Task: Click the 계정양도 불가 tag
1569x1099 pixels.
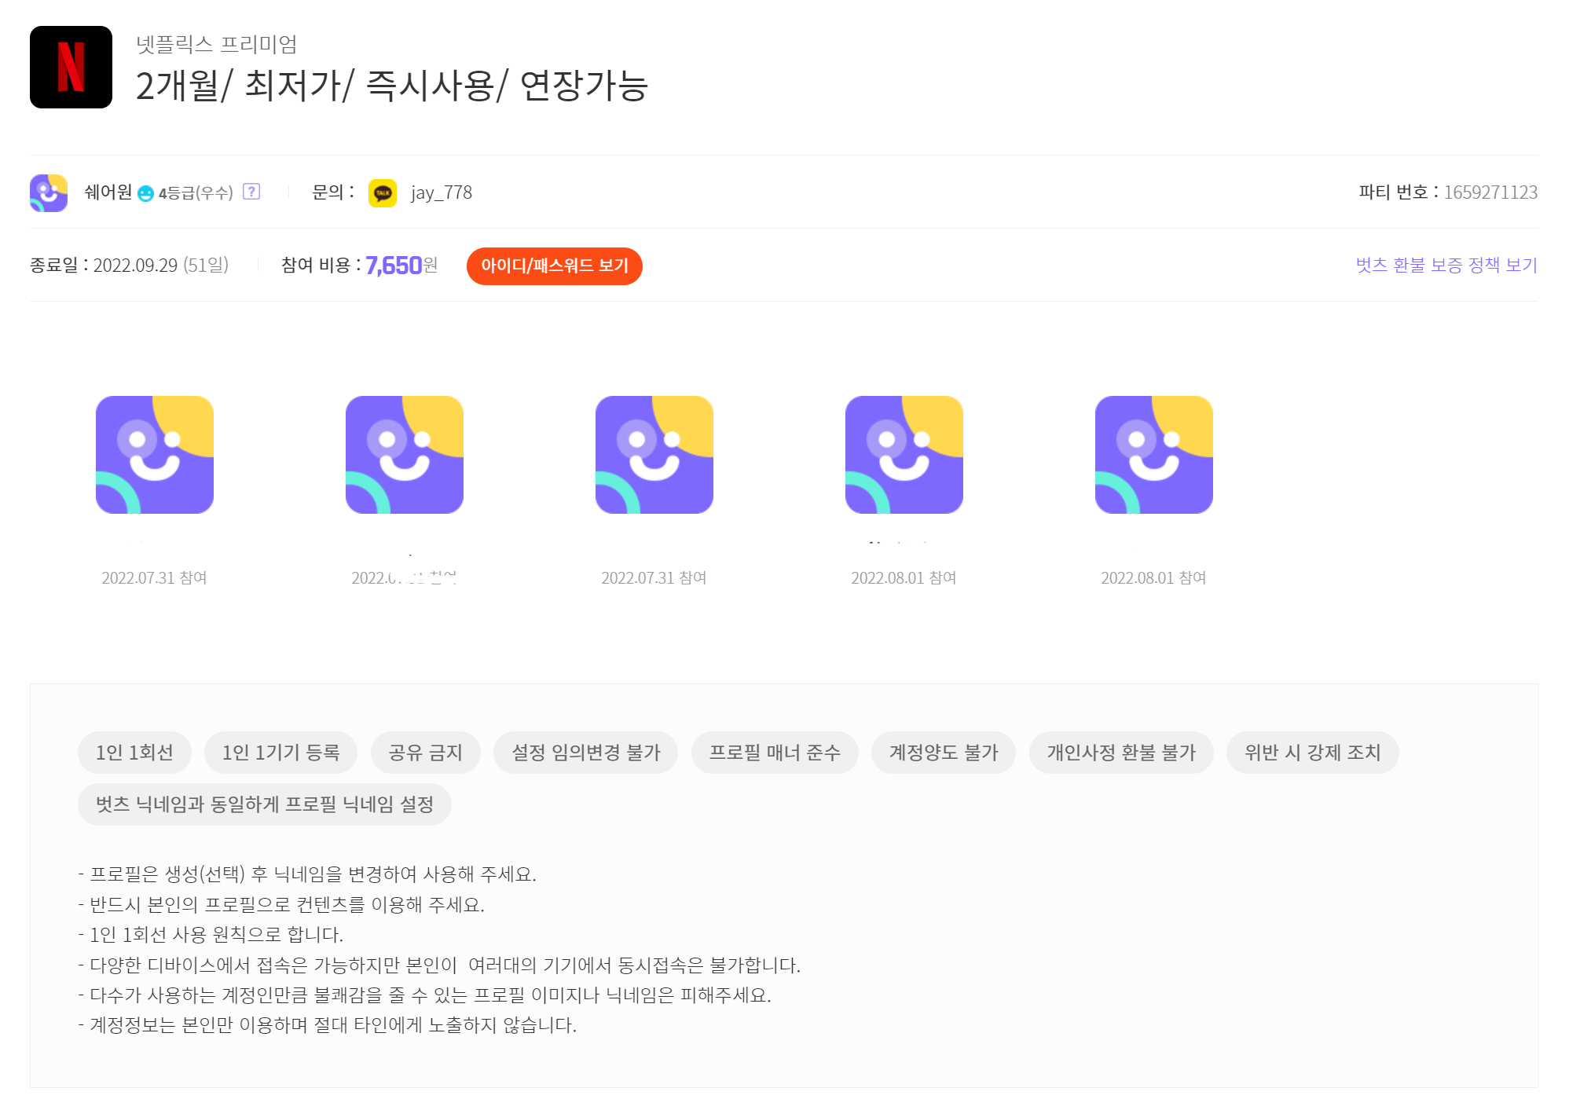Action: [x=944, y=753]
